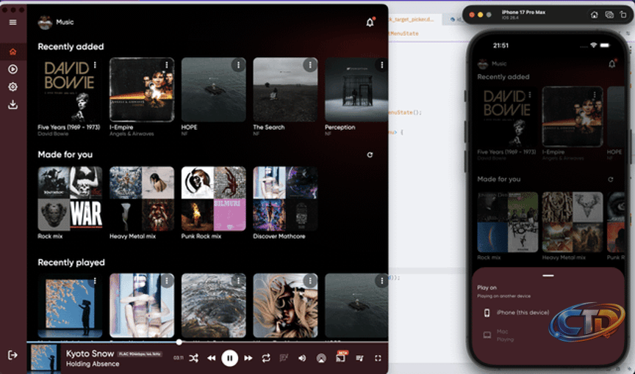Open the AirPlay output icon

321,358
